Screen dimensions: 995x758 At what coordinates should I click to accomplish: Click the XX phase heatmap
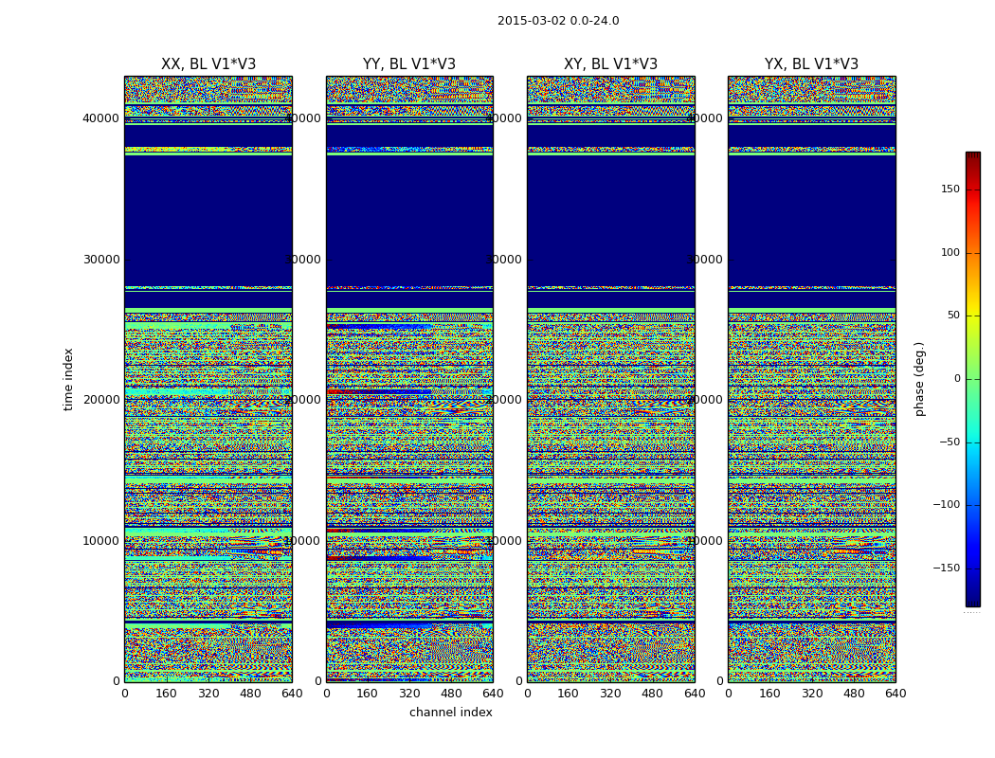[x=208, y=379]
